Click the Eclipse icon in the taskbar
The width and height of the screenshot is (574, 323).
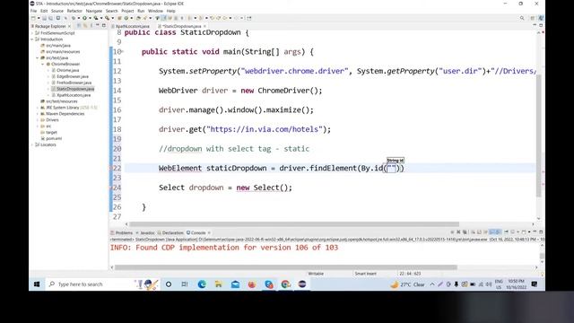pos(302,284)
